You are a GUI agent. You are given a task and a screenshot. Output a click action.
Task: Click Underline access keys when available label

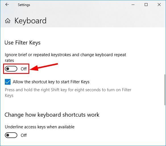[40, 127]
